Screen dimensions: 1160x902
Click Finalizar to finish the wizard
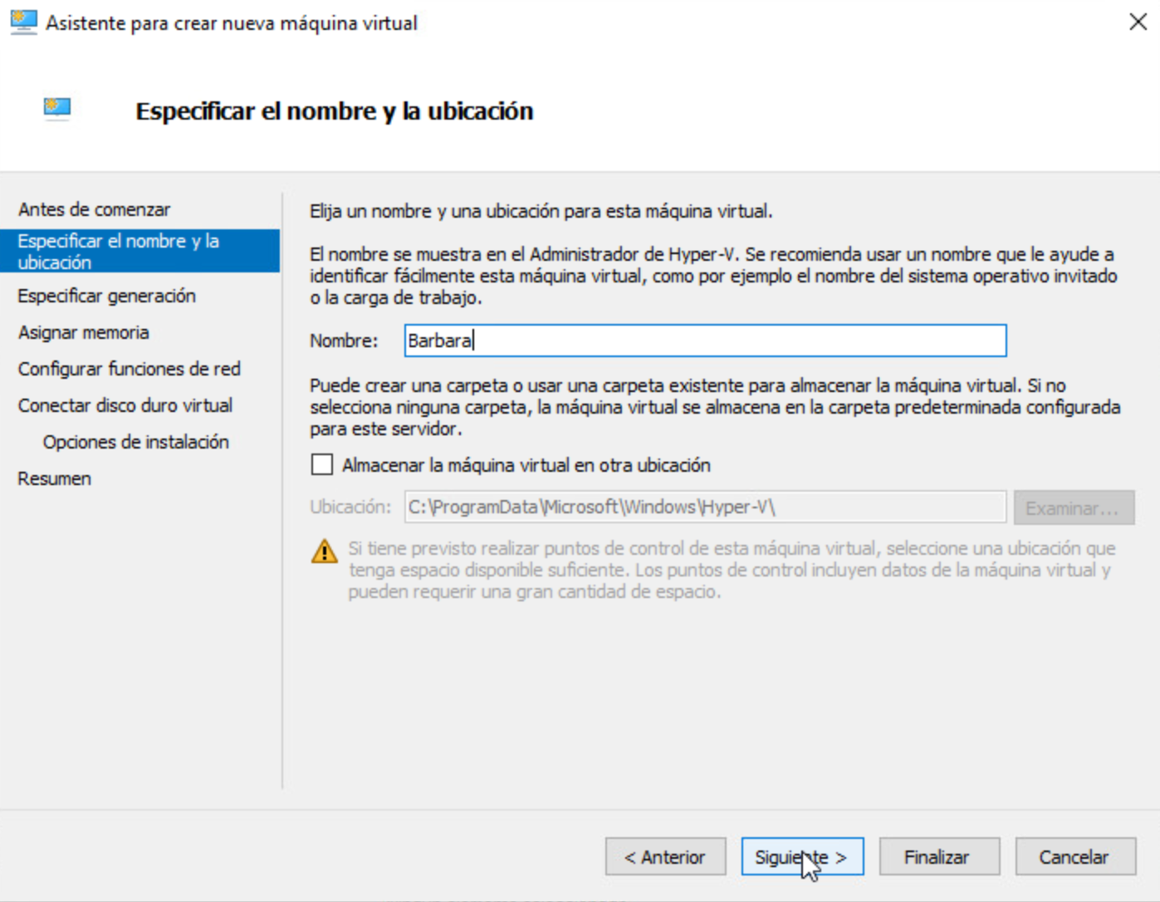[938, 857]
